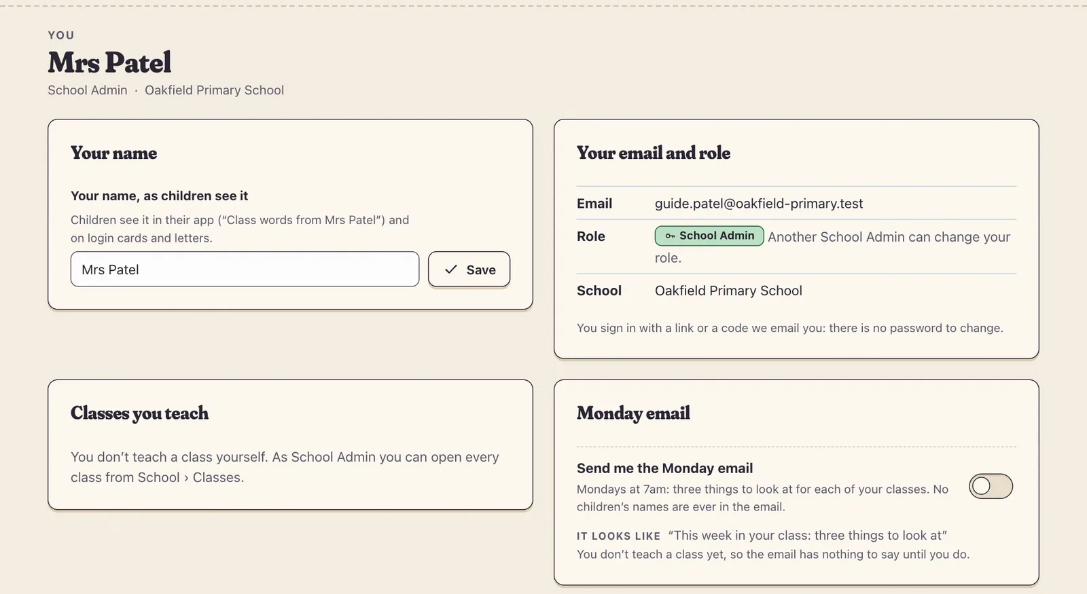This screenshot has height=594, width=1087.
Task: Click the 'Classes you teach' heading
Action: [139, 413]
